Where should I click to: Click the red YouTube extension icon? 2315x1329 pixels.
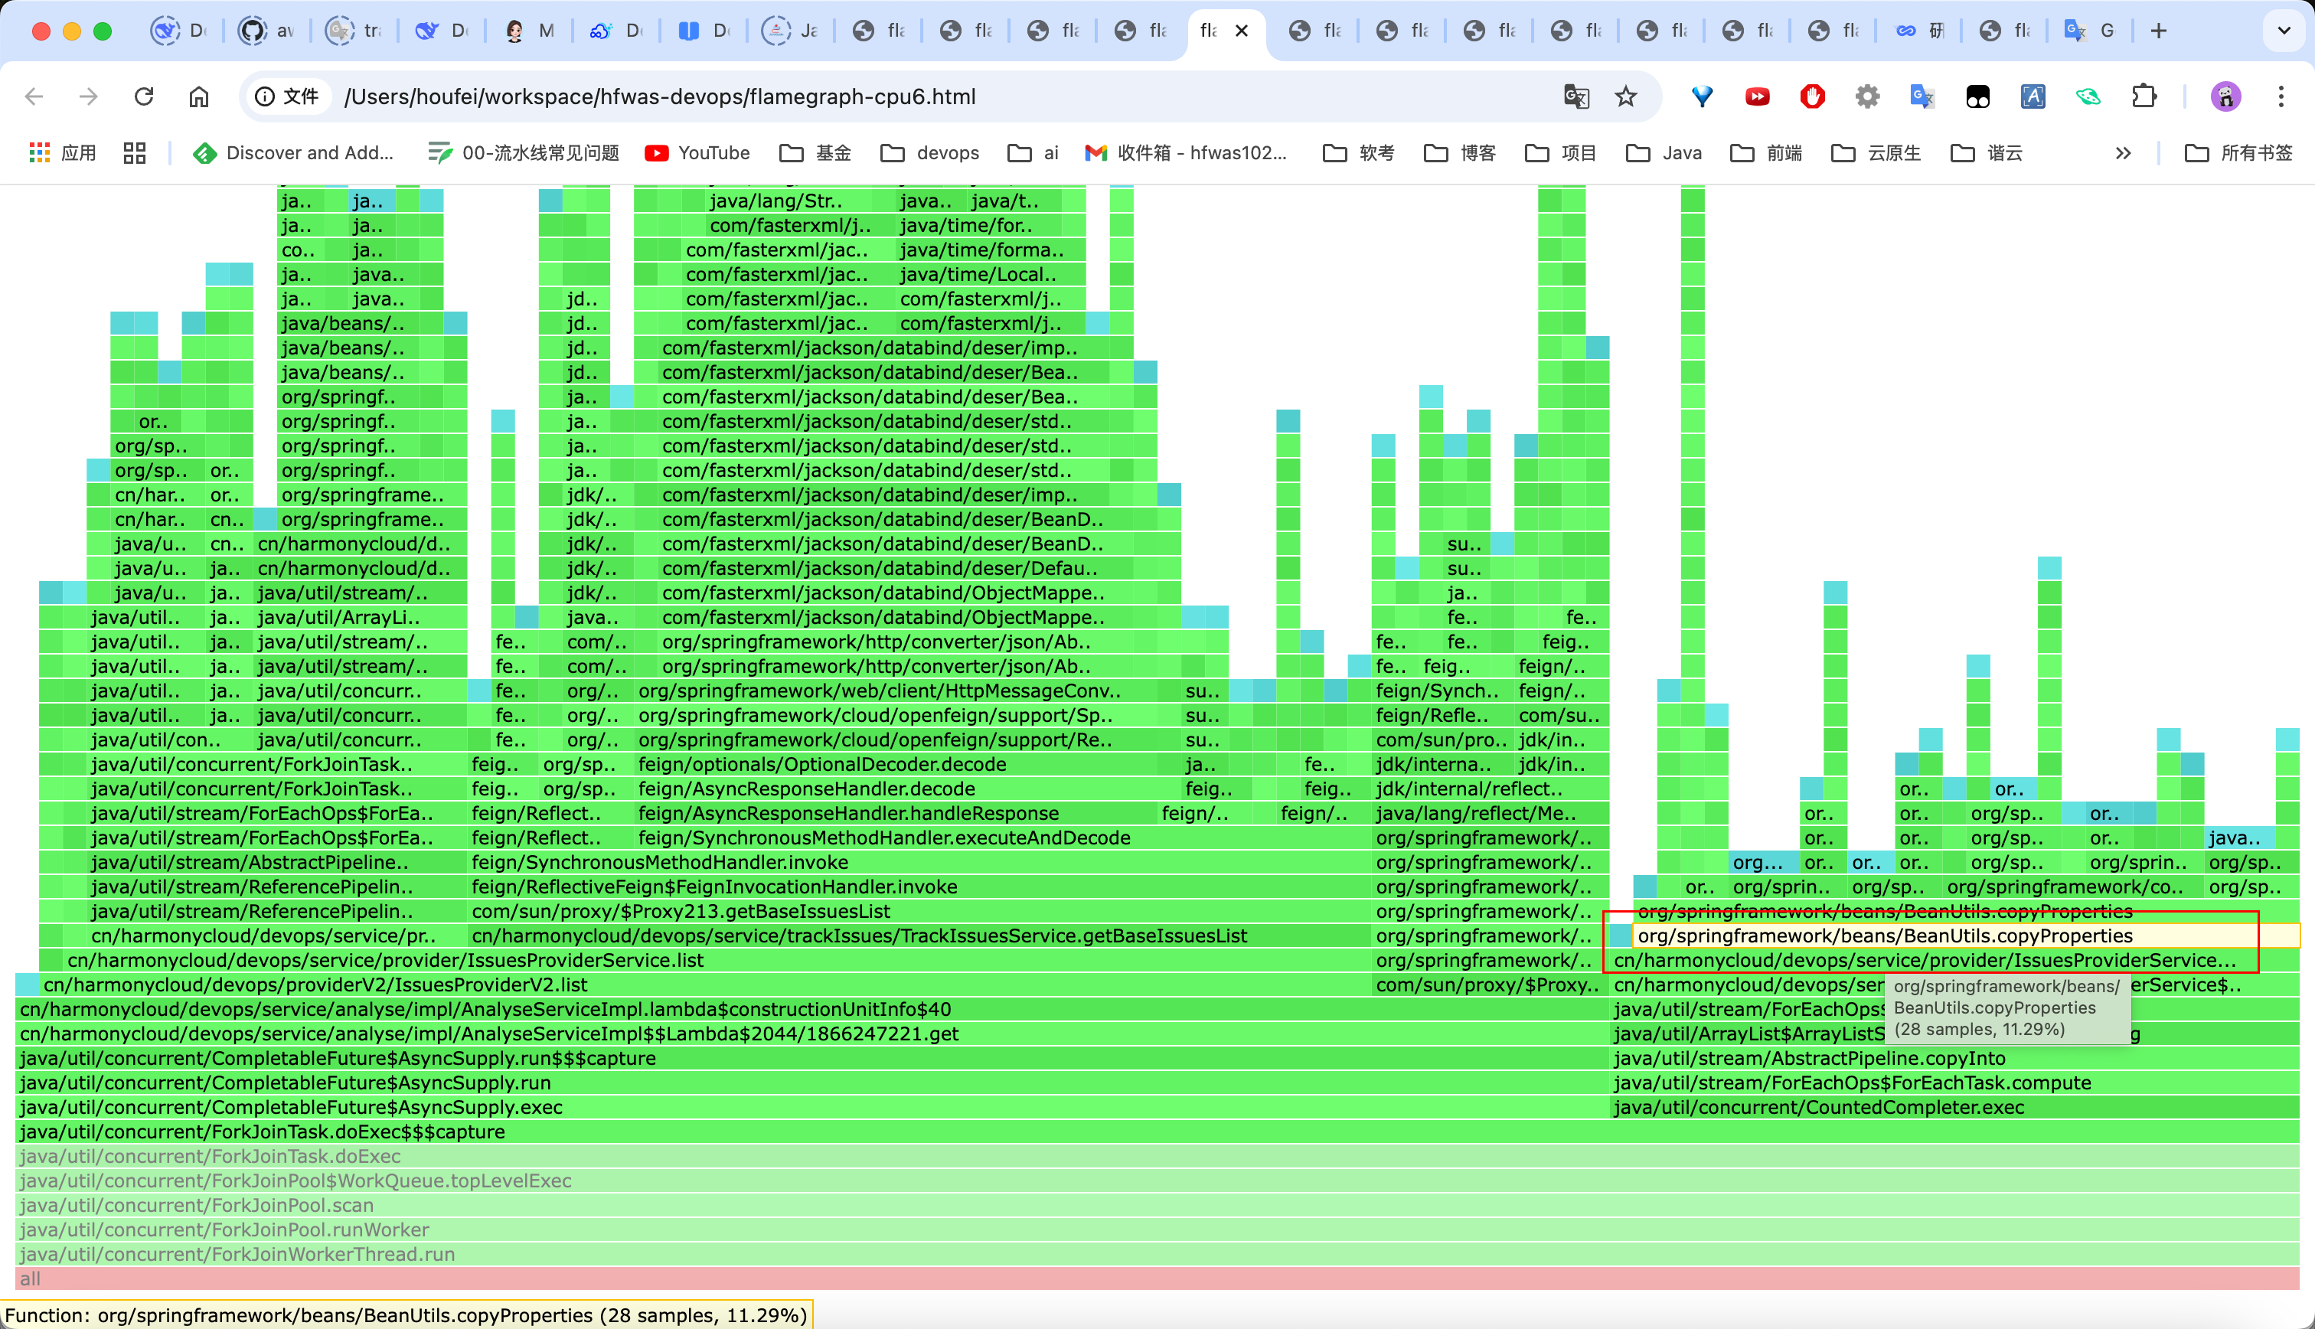(1757, 96)
